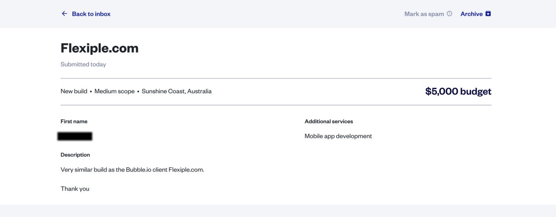Viewport: 556px width, 217px height.
Task: Click the Medium scope label
Action: [114, 91]
